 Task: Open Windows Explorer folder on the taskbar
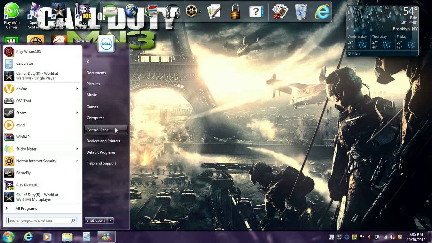(x=67, y=237)
